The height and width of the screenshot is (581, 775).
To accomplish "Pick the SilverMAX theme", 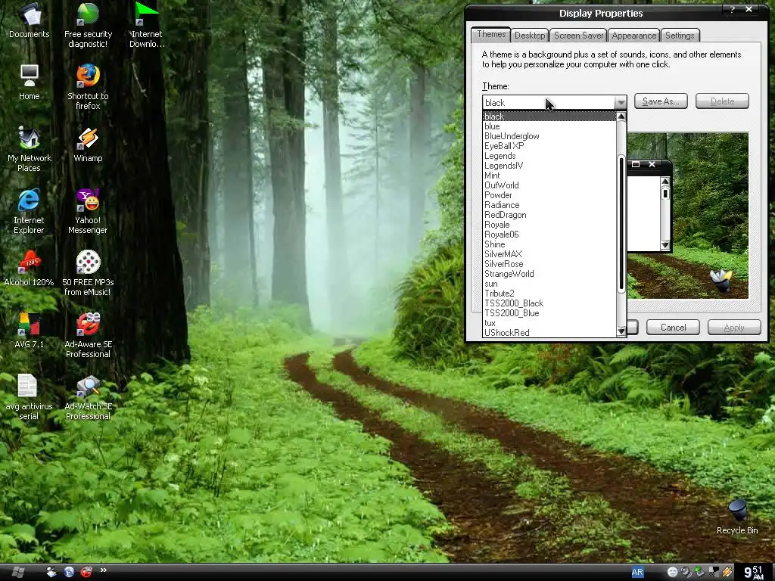I will tap(549, 254).
